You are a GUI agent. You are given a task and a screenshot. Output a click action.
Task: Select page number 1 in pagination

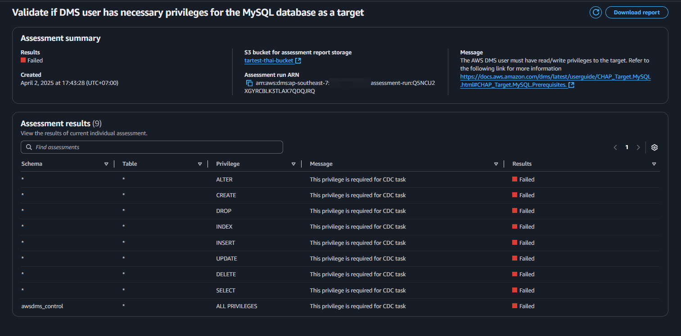point(627,147)
